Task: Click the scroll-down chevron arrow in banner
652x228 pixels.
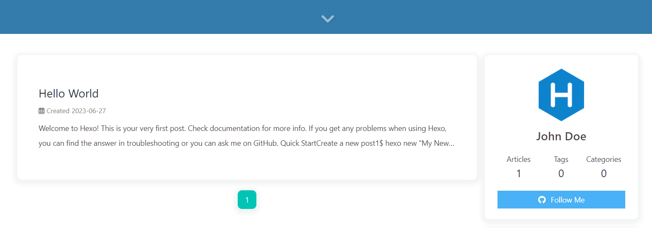Action: tap(328, 19)
